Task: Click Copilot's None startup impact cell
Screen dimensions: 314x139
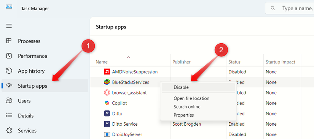Action: click(271, 103)
